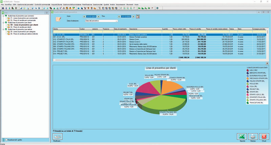This screenshot has height=145, width=271.
Task: Click the red Chiudi button
Action: pyautogui.click(x=264, y=136)
